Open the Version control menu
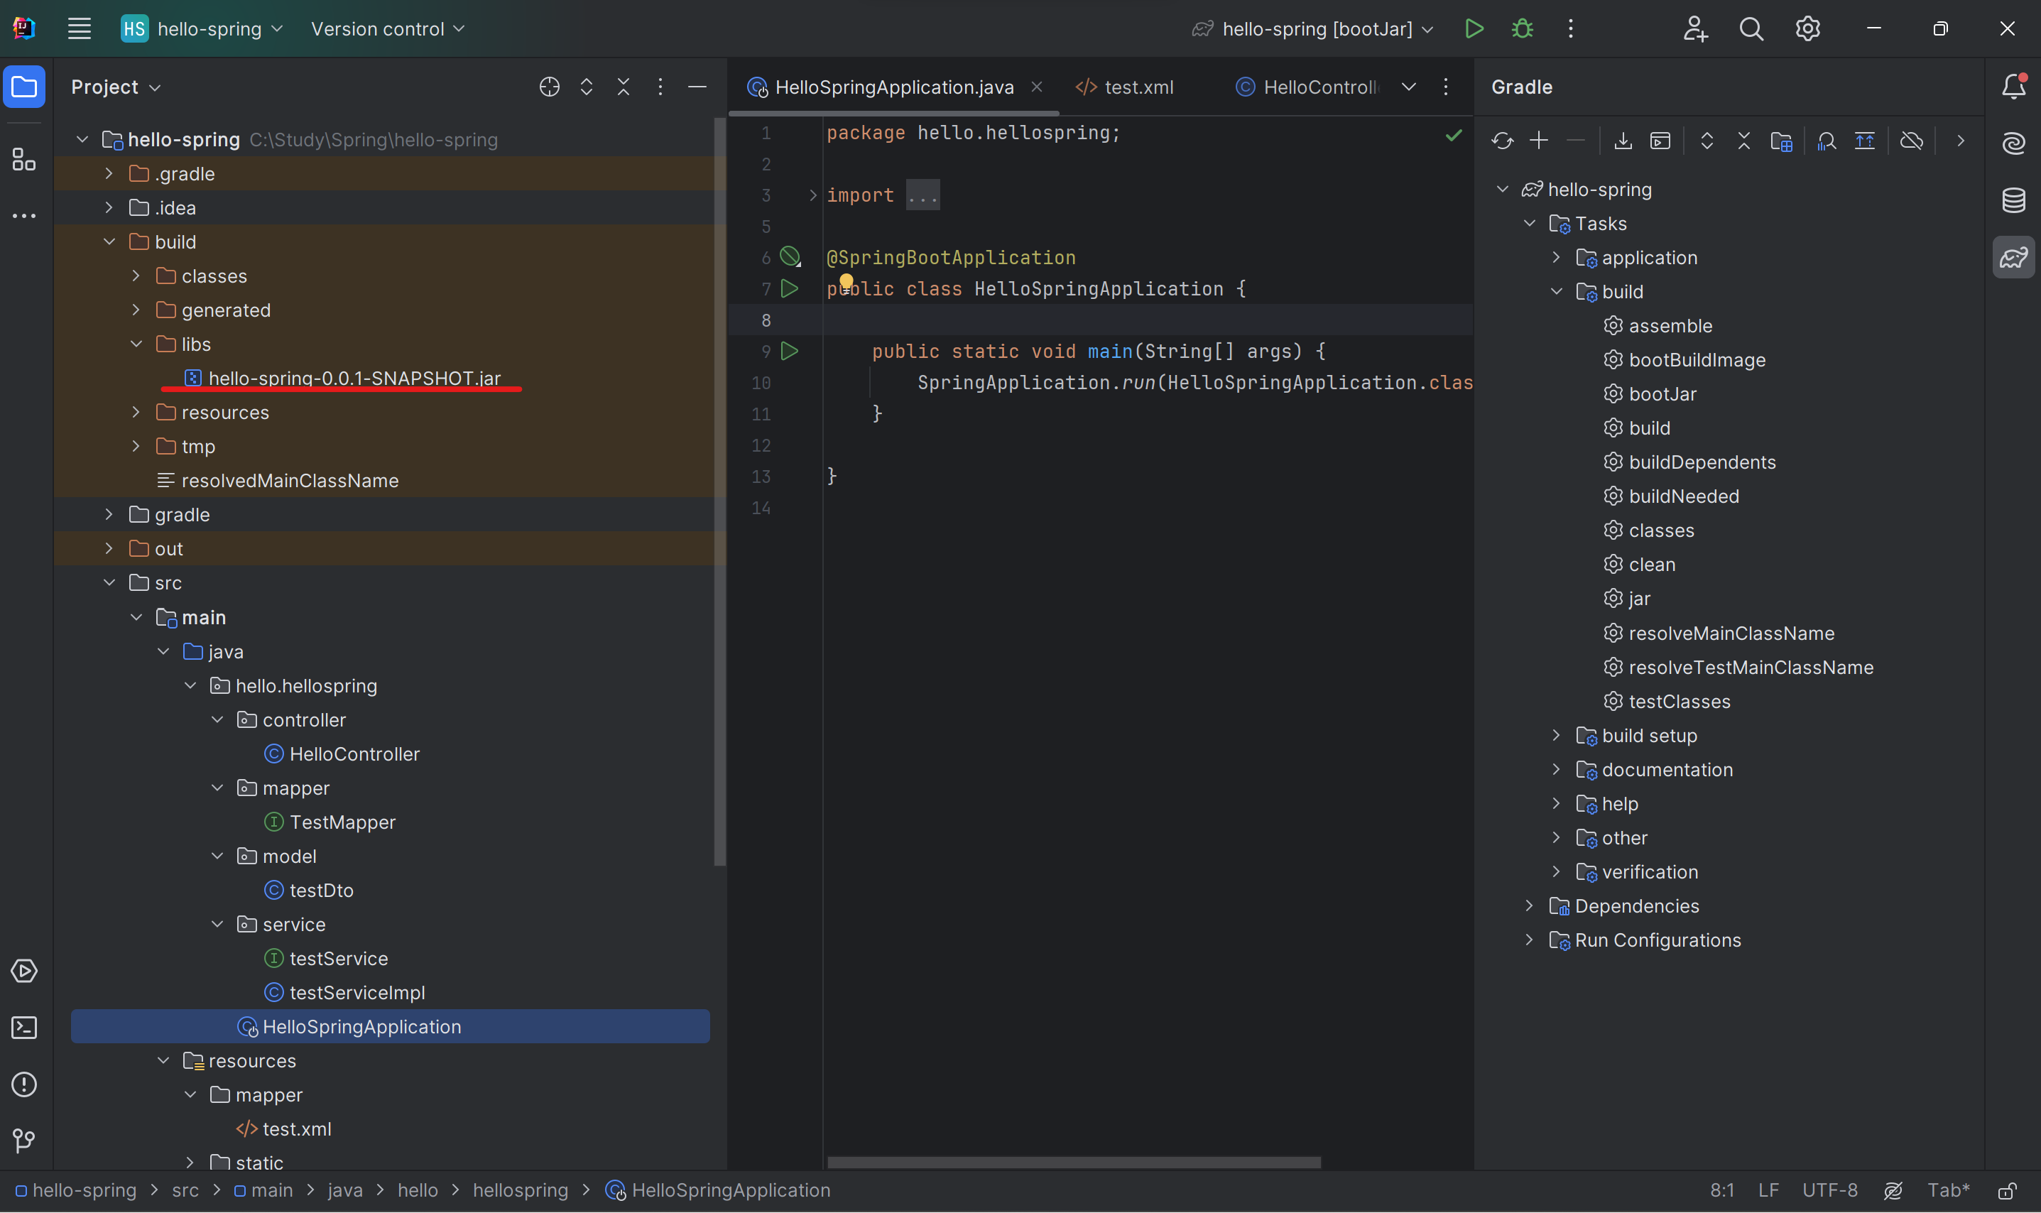The width and height of the screenshot is (2041, 1213). (388, 28)
